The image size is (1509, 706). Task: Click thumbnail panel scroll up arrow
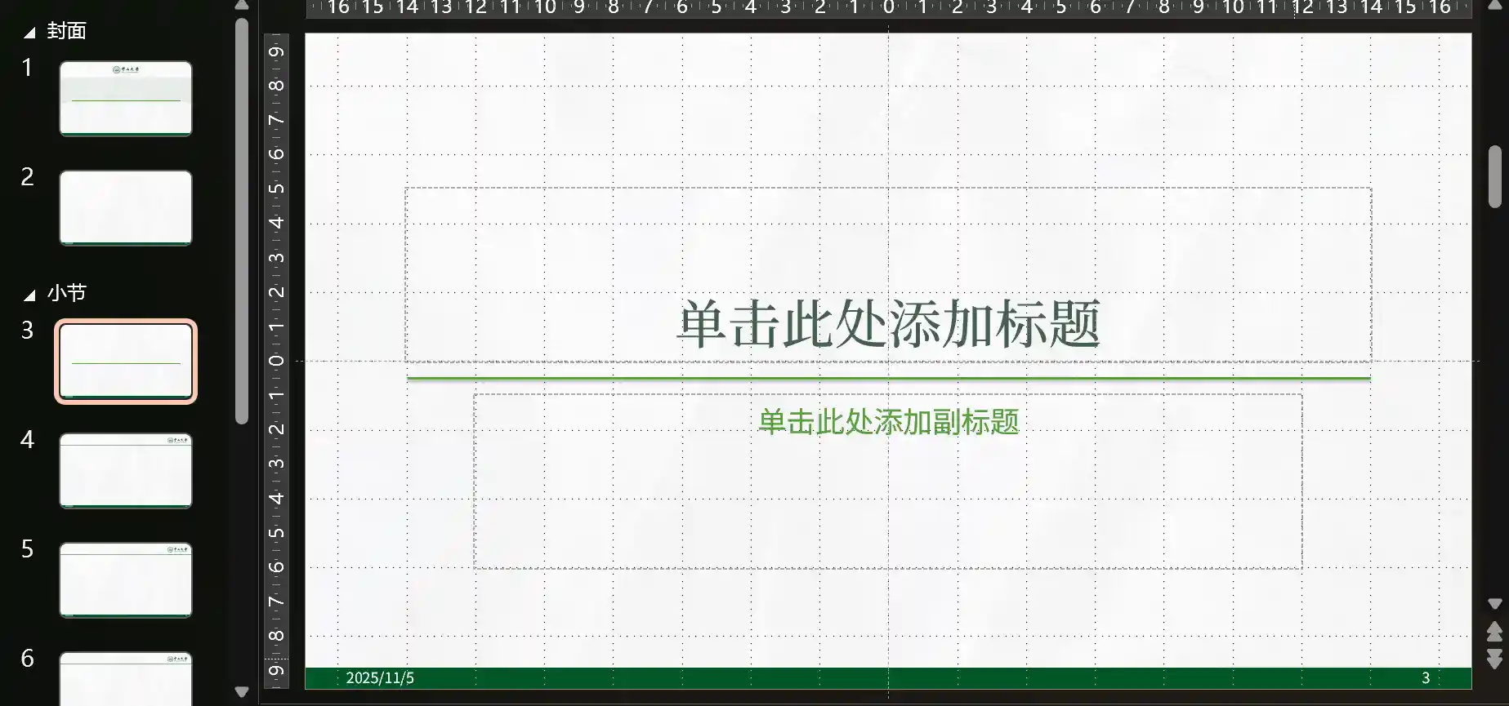[x=242, y=6]
